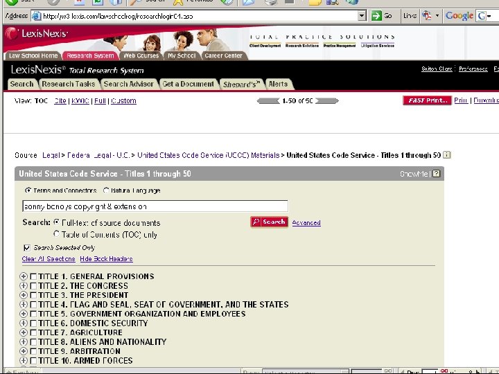The image size is (499, 374).
Task: Expand Title 3 The President
Action: (x=24, y=295)
